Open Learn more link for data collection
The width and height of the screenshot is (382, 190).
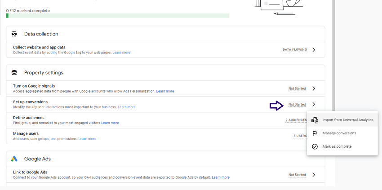[121, 53]
